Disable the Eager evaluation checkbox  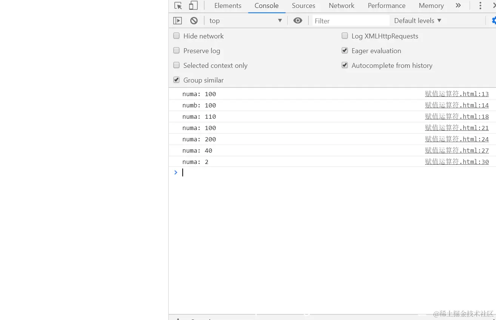(x=345, y=51)
